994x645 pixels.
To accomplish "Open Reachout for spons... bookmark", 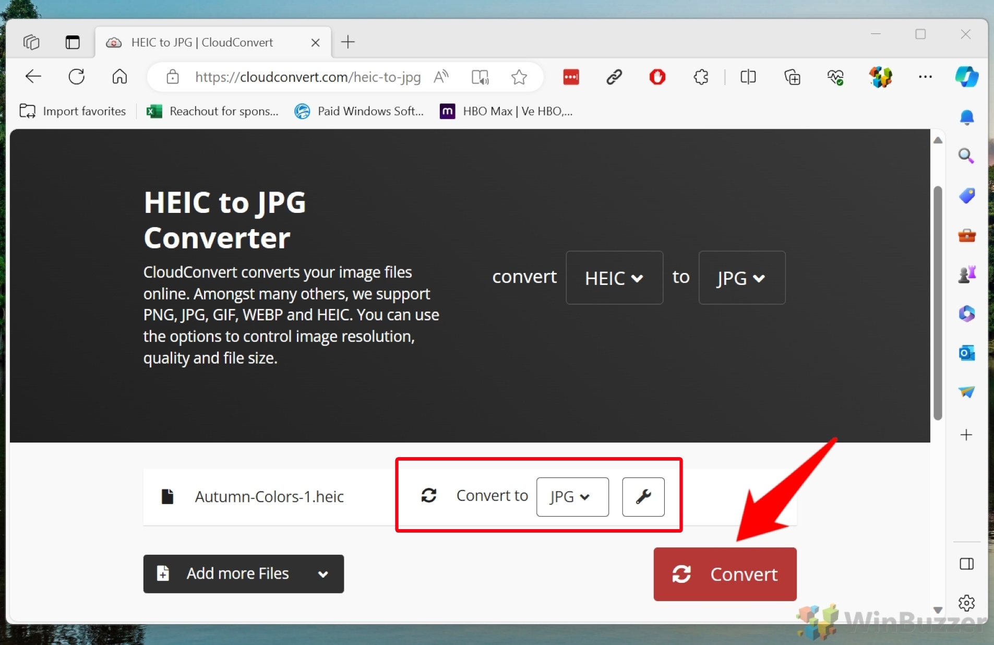I will coord(212,111).
